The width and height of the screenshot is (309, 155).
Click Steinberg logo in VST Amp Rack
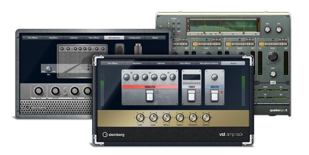pyautogui.click(x=114, y=135)
